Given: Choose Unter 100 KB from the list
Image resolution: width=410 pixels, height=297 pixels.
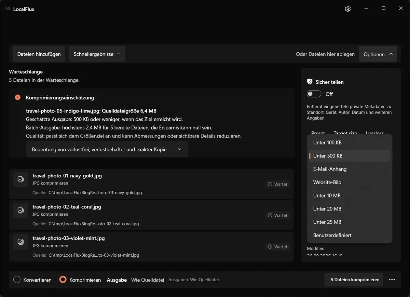Looking at the screenshot, I should 350,143.
